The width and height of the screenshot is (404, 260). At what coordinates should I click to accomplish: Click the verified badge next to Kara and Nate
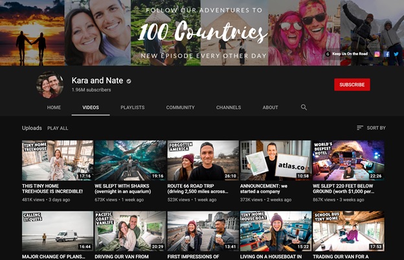point(129,81)
